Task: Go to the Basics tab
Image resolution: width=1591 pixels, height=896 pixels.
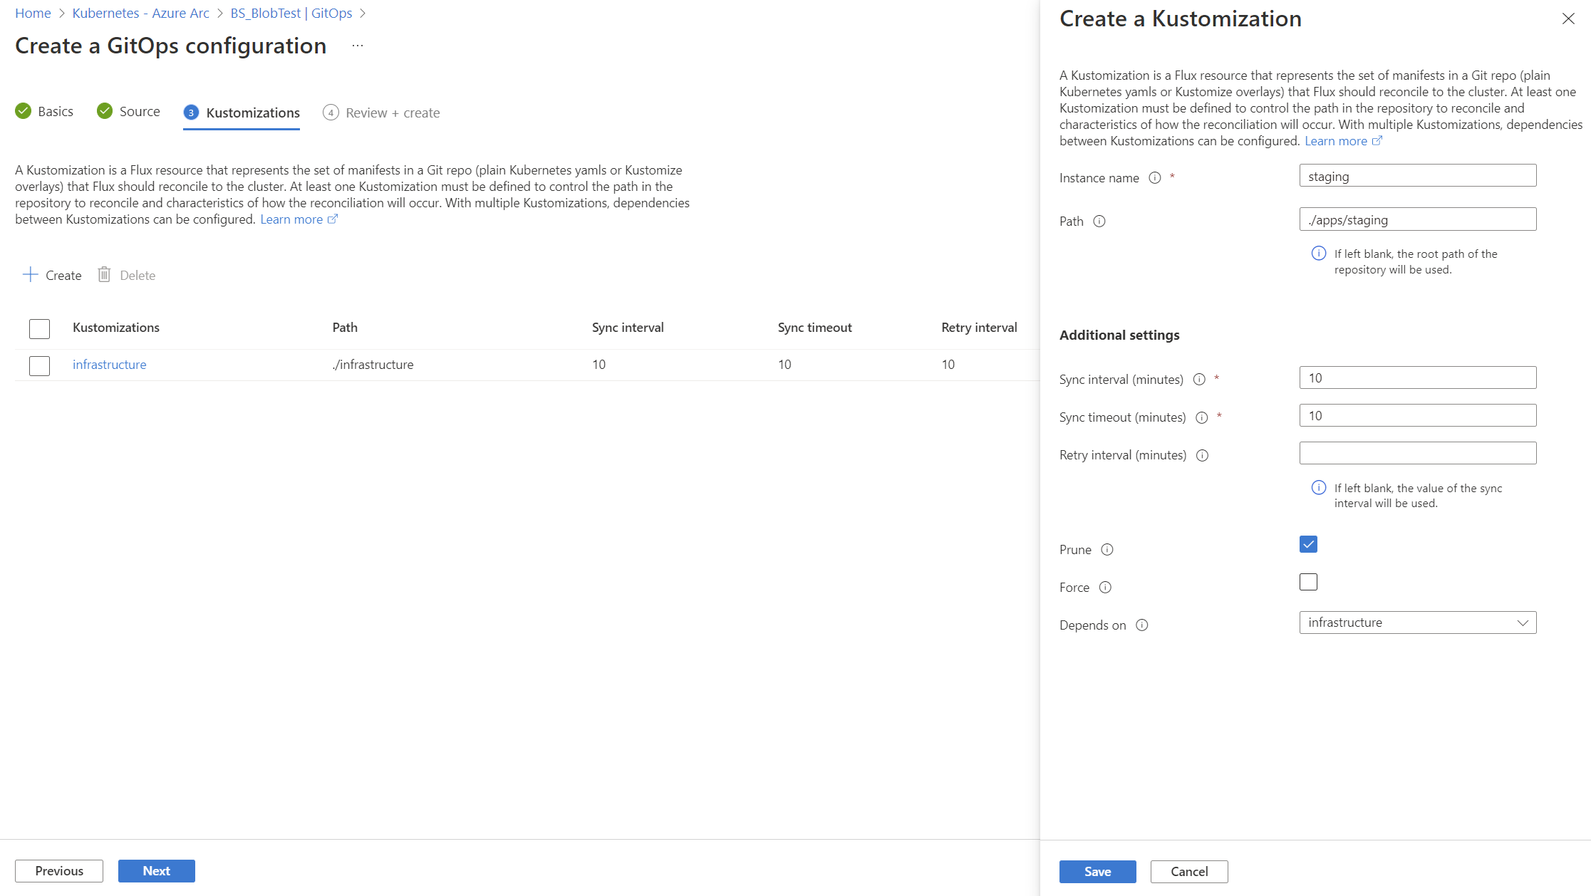Action: [x=55, y=111]
